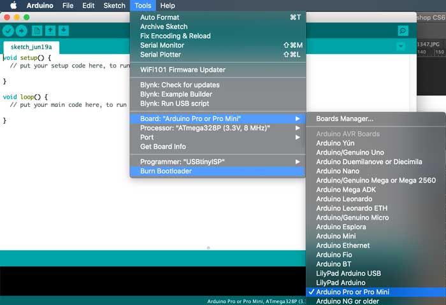Select Arduino/Genuino Micro board

click(x=376, y=218)
